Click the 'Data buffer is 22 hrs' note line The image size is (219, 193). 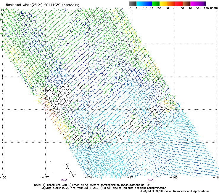pyautogui.click(x=104, y=188)
